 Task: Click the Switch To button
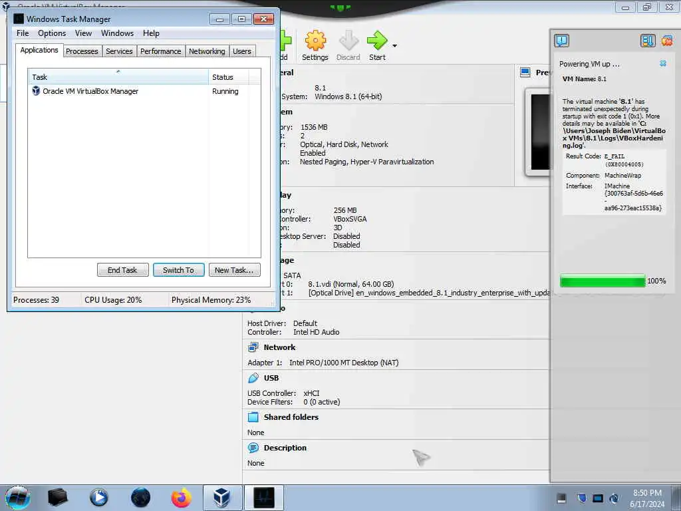tap(178, 270)
